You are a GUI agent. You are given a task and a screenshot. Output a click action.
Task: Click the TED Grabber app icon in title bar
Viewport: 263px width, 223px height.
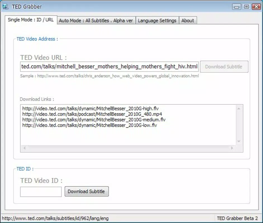point(5,6)
